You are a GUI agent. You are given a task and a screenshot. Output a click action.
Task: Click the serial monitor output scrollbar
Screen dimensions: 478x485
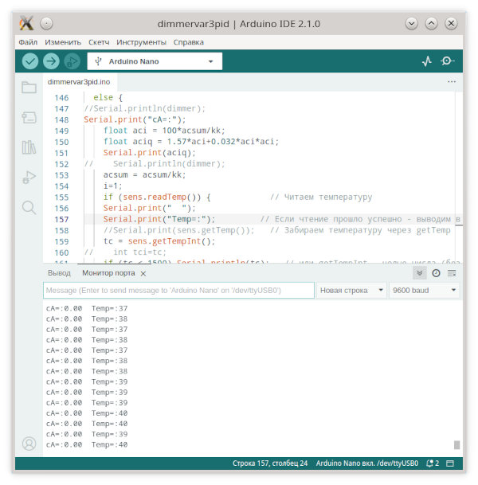(456, 444)
